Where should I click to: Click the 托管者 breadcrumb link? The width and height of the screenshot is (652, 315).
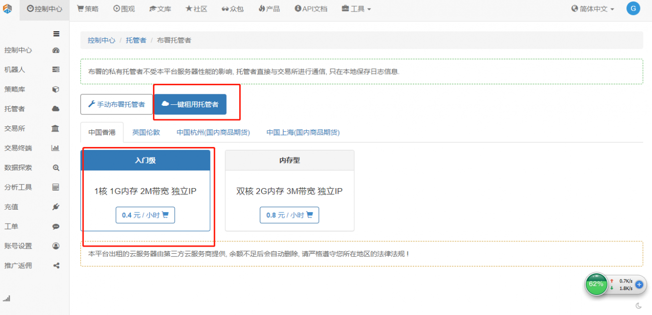136,40
